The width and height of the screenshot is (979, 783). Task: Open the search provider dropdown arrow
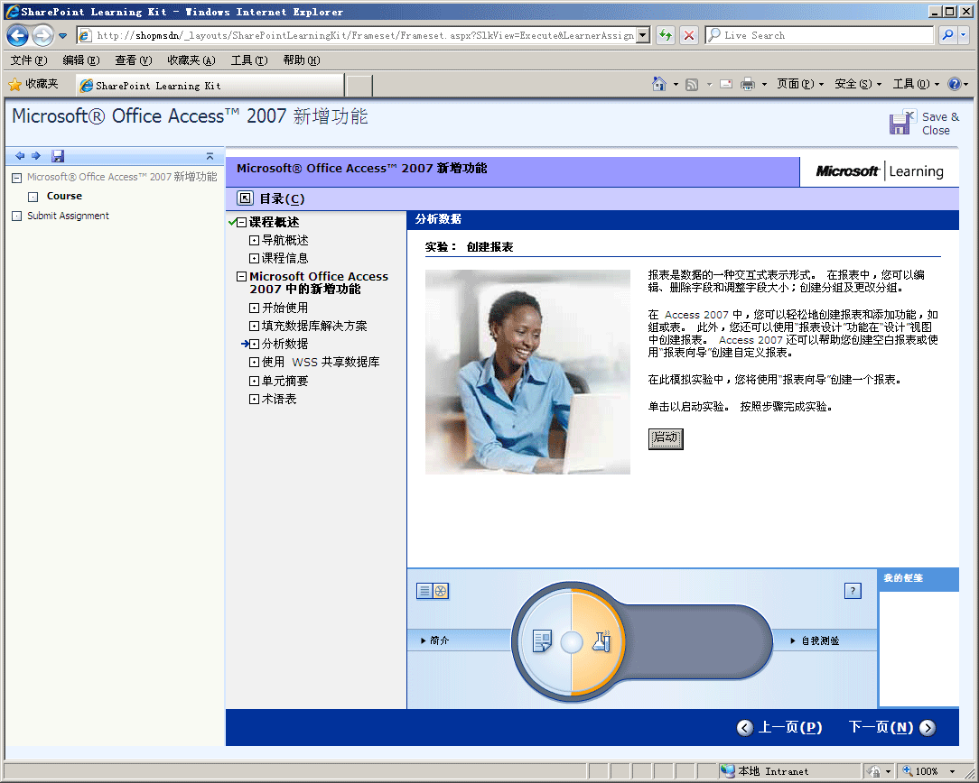964,35
